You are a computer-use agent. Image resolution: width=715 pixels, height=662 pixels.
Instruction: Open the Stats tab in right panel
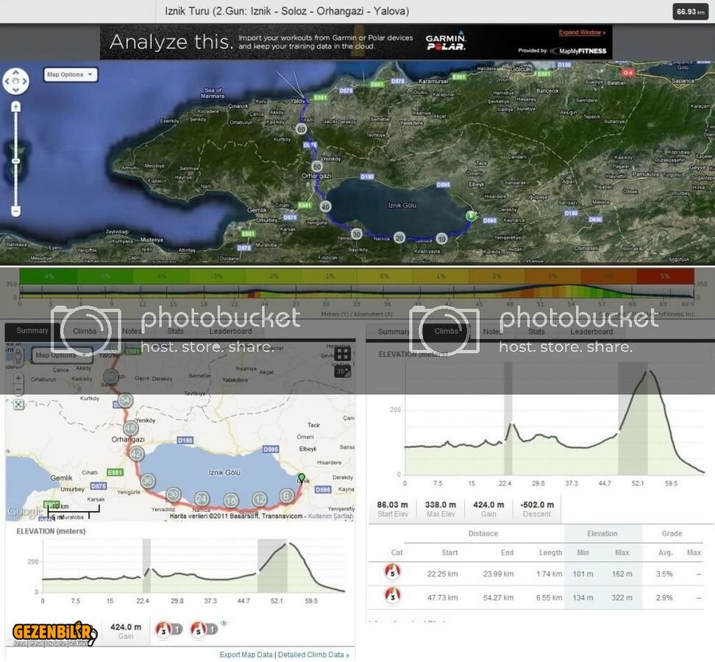click(x=536, y=332)
